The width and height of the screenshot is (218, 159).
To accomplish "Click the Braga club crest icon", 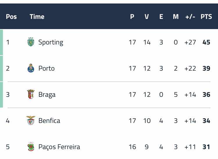I will point(31,94).
